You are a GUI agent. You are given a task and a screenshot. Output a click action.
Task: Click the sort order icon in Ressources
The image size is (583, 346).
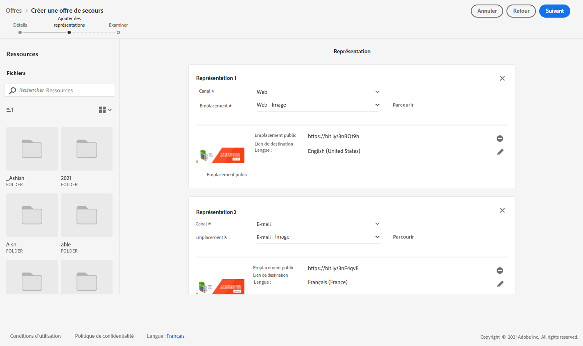(x=10, y=110)
